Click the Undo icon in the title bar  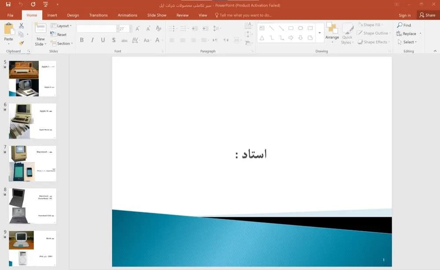[x=21, y=4]
